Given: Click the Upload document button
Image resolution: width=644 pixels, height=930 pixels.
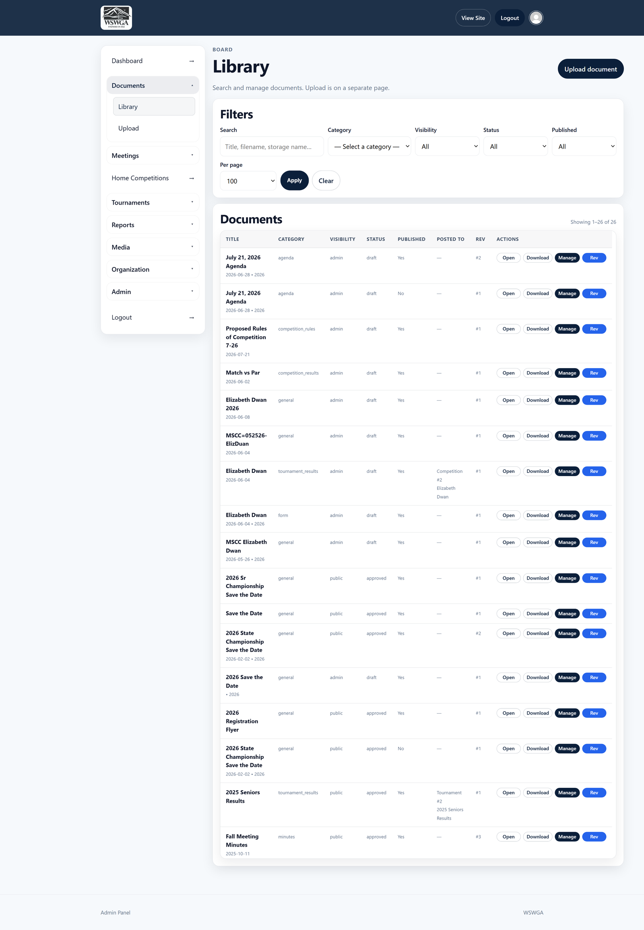Looking at the screenshot, I should (590, 69).
